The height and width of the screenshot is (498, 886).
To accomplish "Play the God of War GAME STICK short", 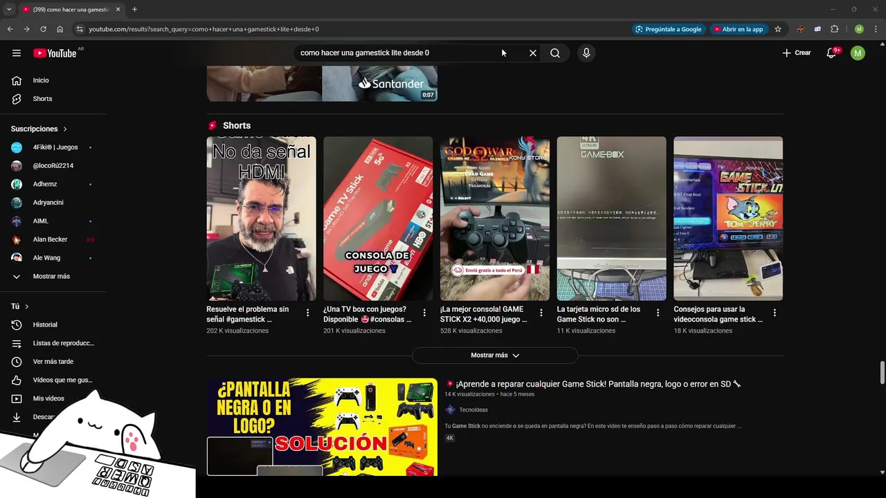I will pyautogui.click(x=495, y=219).
